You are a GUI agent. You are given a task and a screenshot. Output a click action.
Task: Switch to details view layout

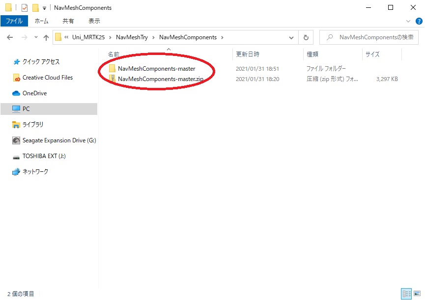pyautogui.click(x=406, y=294)
